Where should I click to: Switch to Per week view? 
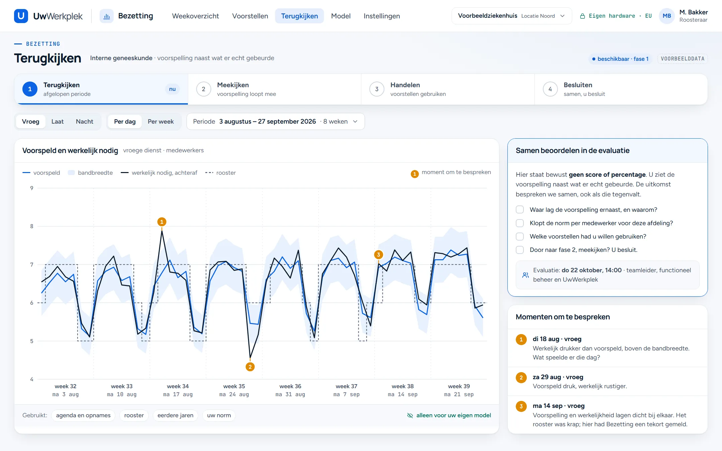[160, 122]
